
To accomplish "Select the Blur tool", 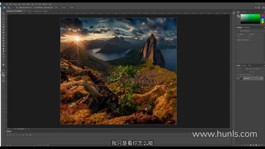I will point(3,49).
